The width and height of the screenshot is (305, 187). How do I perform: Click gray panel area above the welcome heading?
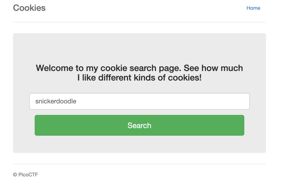(139, 47)
